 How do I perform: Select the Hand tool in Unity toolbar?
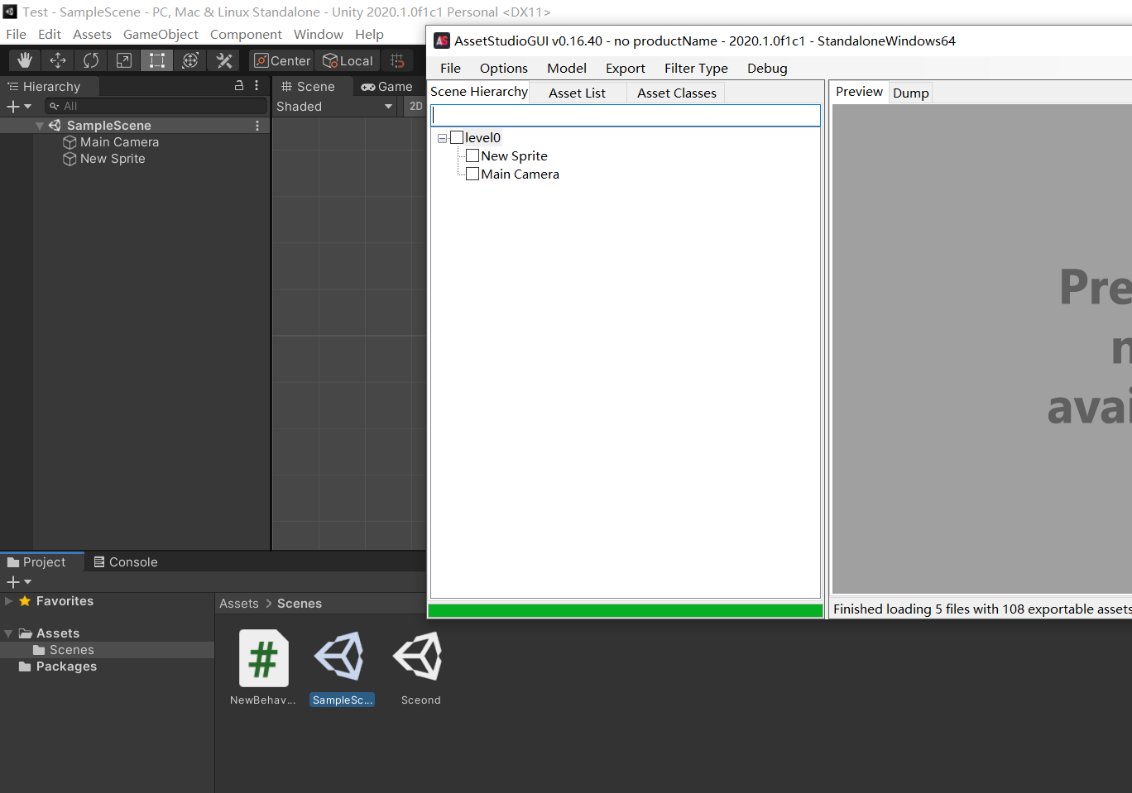point(25,60)
